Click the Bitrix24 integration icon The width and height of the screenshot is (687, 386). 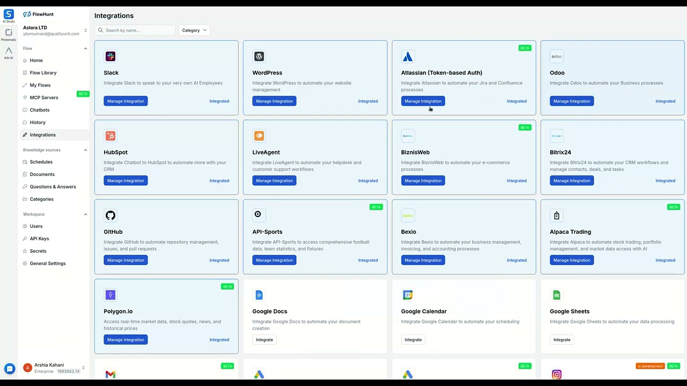(x=557, y=136)
